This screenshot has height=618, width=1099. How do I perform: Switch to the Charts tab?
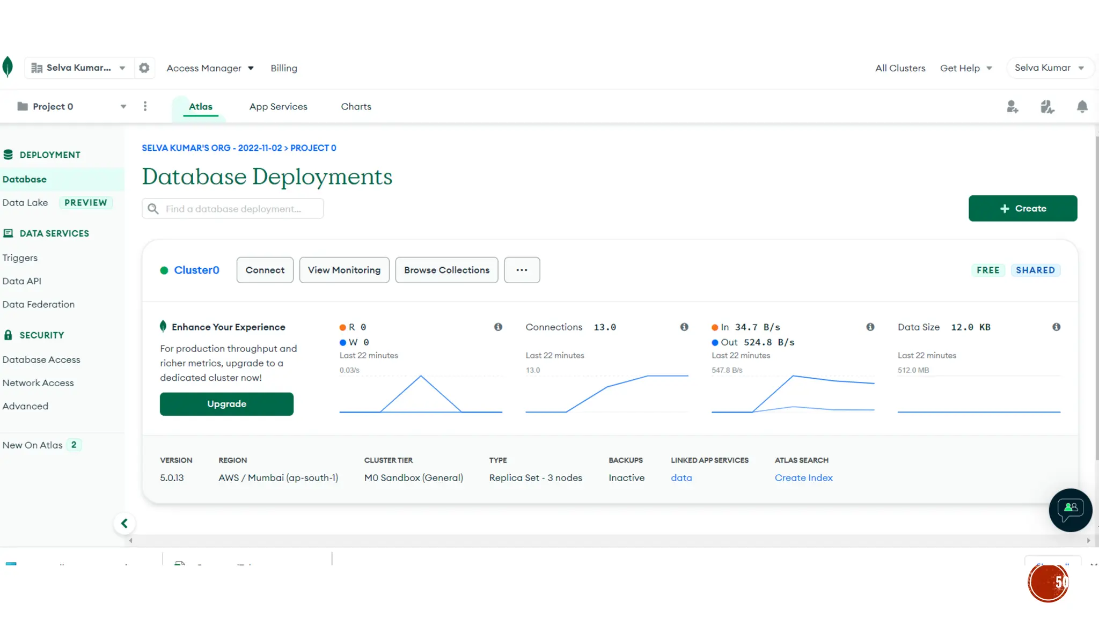click(356, 106)
